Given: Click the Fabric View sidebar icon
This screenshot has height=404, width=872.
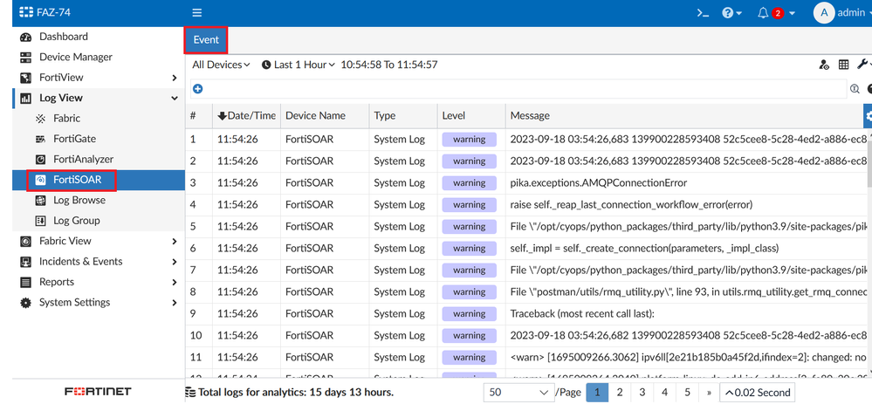Looking at the screenshot, I should pyautogui.click(x=25, y=241).
